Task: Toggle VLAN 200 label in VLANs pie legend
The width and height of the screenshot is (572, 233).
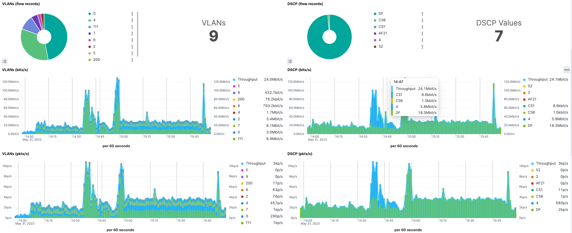Action: coord(97,60)
